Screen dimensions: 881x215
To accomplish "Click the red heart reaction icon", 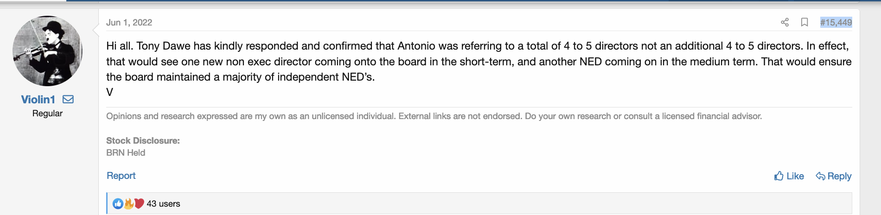I will tap(139, 203).
